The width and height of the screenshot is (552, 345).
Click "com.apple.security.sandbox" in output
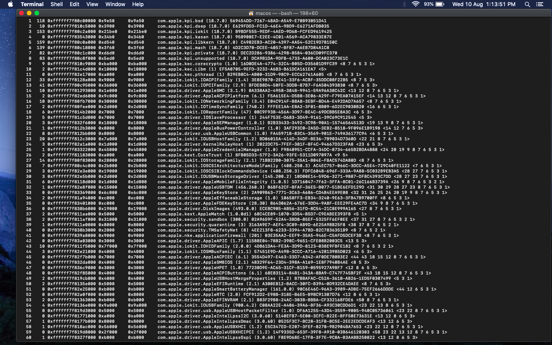pyautogui.click(x=192, y=220)
